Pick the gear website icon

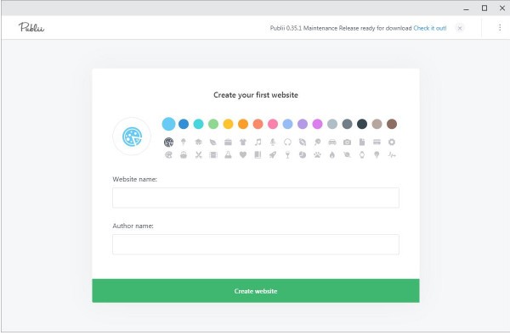(x=392, y=142)
